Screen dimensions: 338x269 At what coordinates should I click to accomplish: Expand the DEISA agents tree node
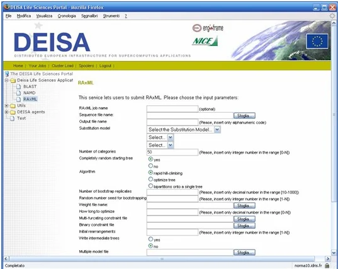point(7,112)
